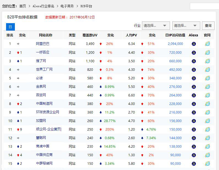
Task: Open the 官网 browser icon for 阿里巴巴
Action: click(207, 44)
